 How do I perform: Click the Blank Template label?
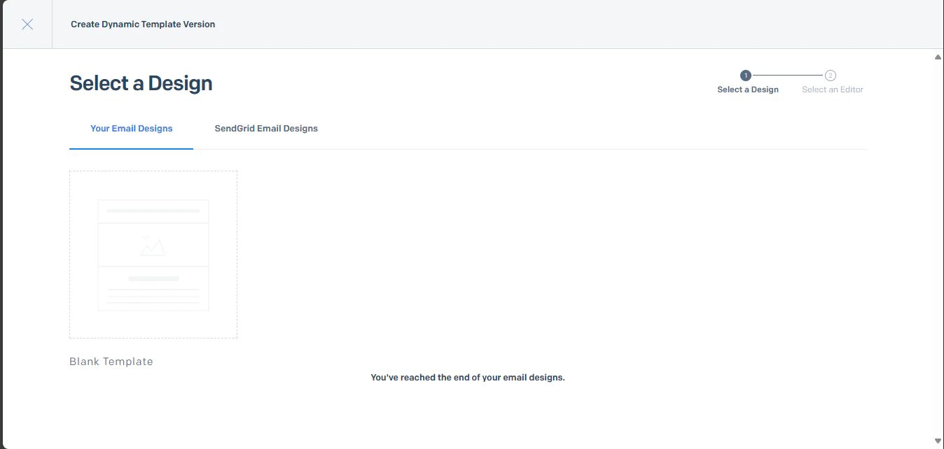[x=111, y=361]
